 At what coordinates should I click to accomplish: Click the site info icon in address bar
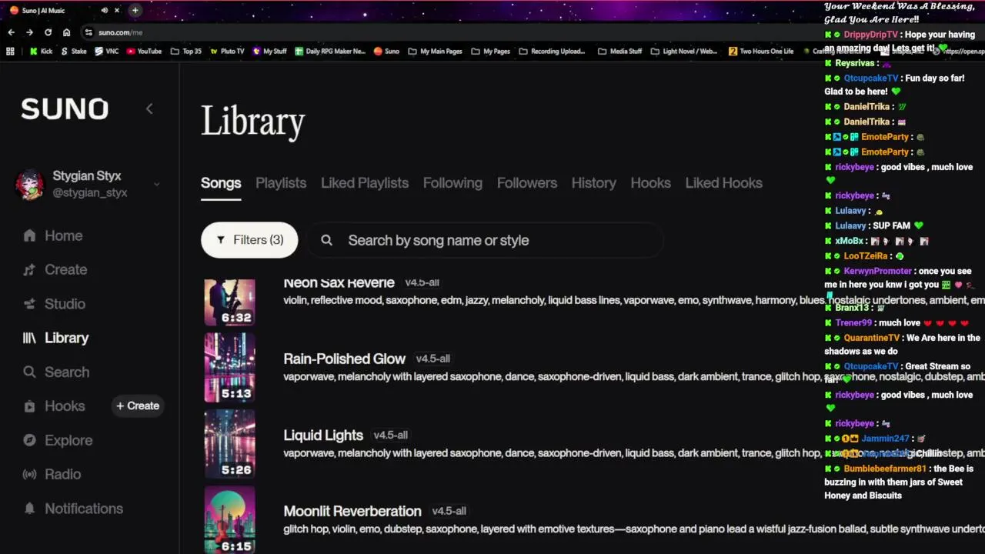pos(88,32)
